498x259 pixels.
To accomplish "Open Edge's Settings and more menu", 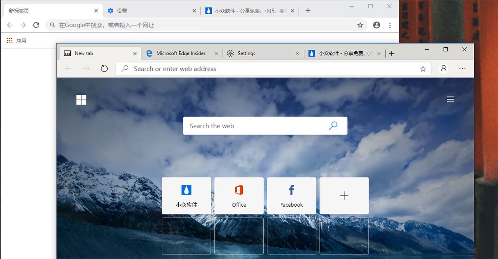I will (x=463, y=68).
